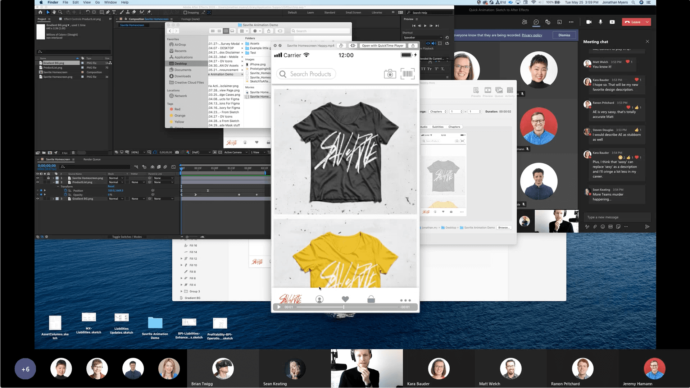This screenshot has width=690, height=388.
Task: Click the heart icon in Savrite tab bar
Action: [x=345, y=299]
